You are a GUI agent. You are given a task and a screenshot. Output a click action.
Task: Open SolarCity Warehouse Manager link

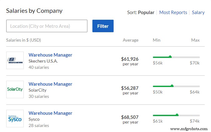click(x=50, y=84)
